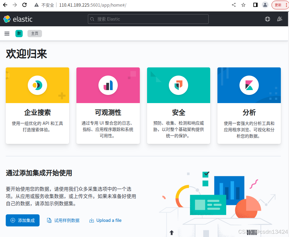The height and width of the screenshot is (237, 289).
Task: Open the help menu lifebuoy icon
Action: (268, 19)
